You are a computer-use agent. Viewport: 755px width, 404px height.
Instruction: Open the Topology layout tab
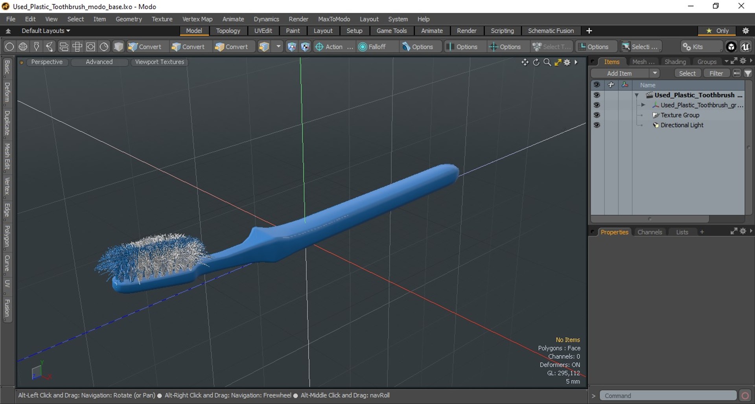point(228,31)
